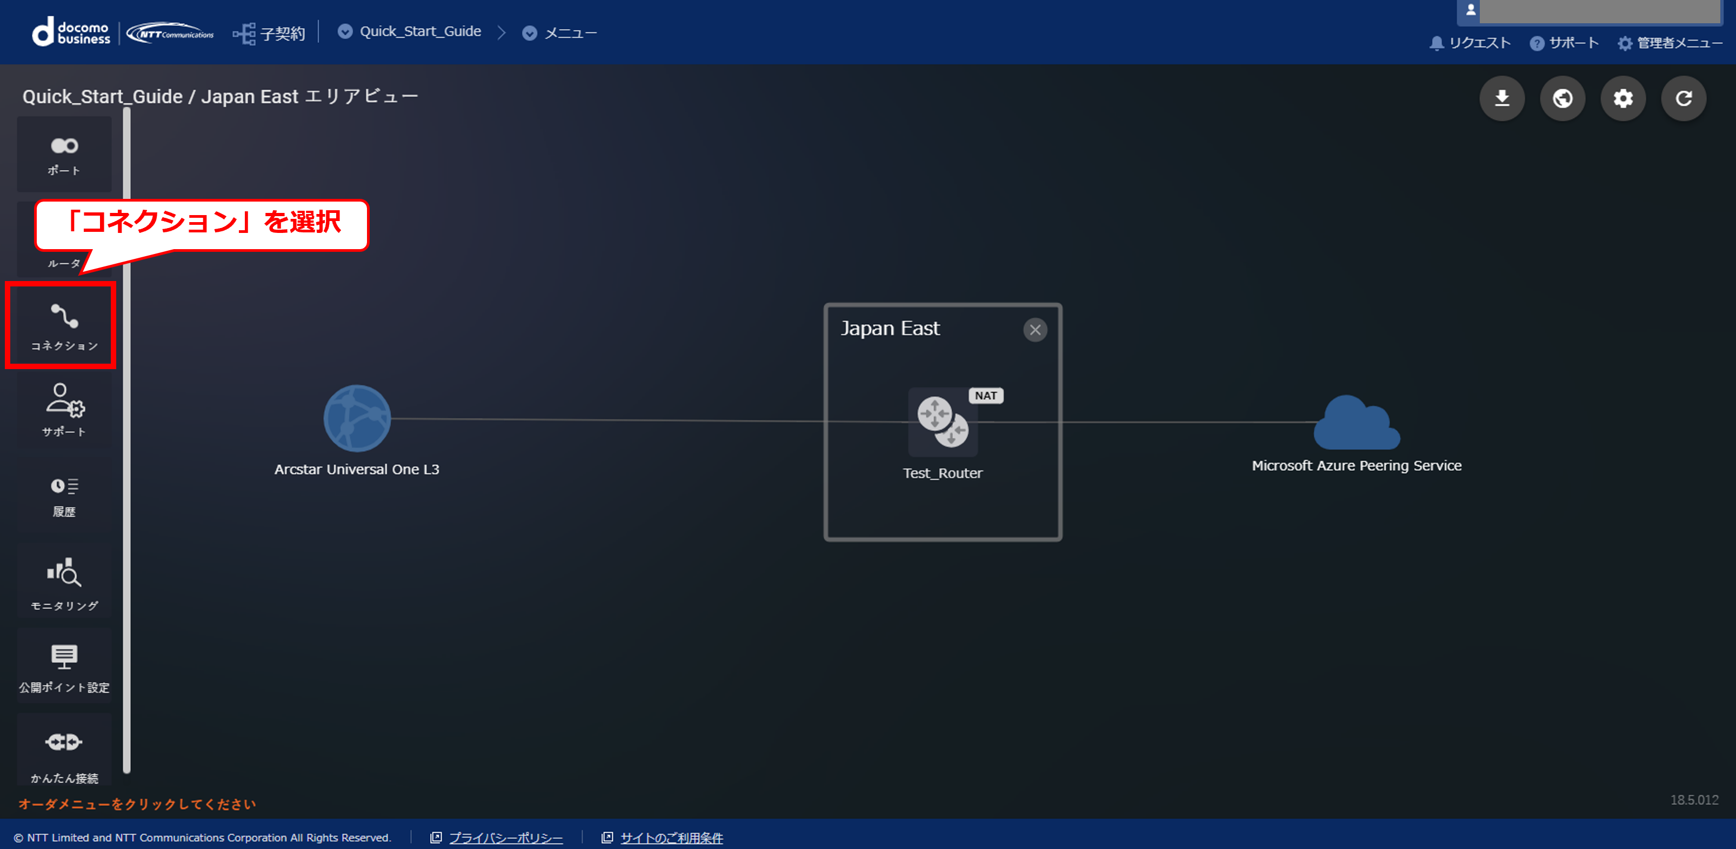
Task: Click the Microsoft Azure Peering Service label
Action: click(x=1357, y=466)
